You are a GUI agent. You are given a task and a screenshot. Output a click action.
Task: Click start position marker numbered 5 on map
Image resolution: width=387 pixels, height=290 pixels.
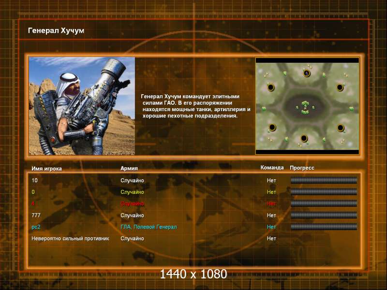click(x=307, y=73)
